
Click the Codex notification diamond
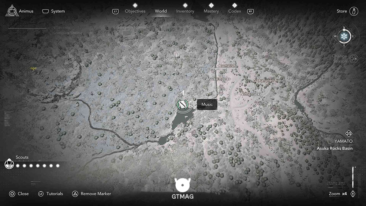[234, 5]
